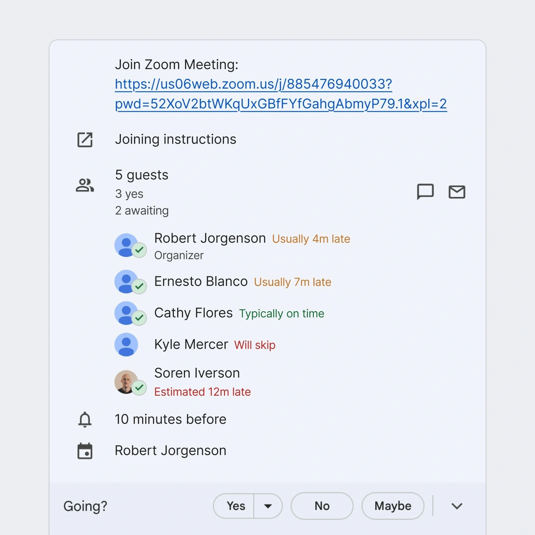This screenshot has height=535, width=535.
Task: Click Kyle Mercer's profile avatar
Action: click(x=126, y=344)
